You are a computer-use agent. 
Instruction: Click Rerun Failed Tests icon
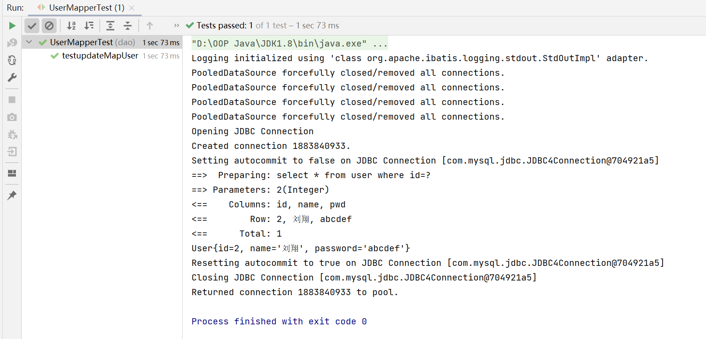pos(12,43)
